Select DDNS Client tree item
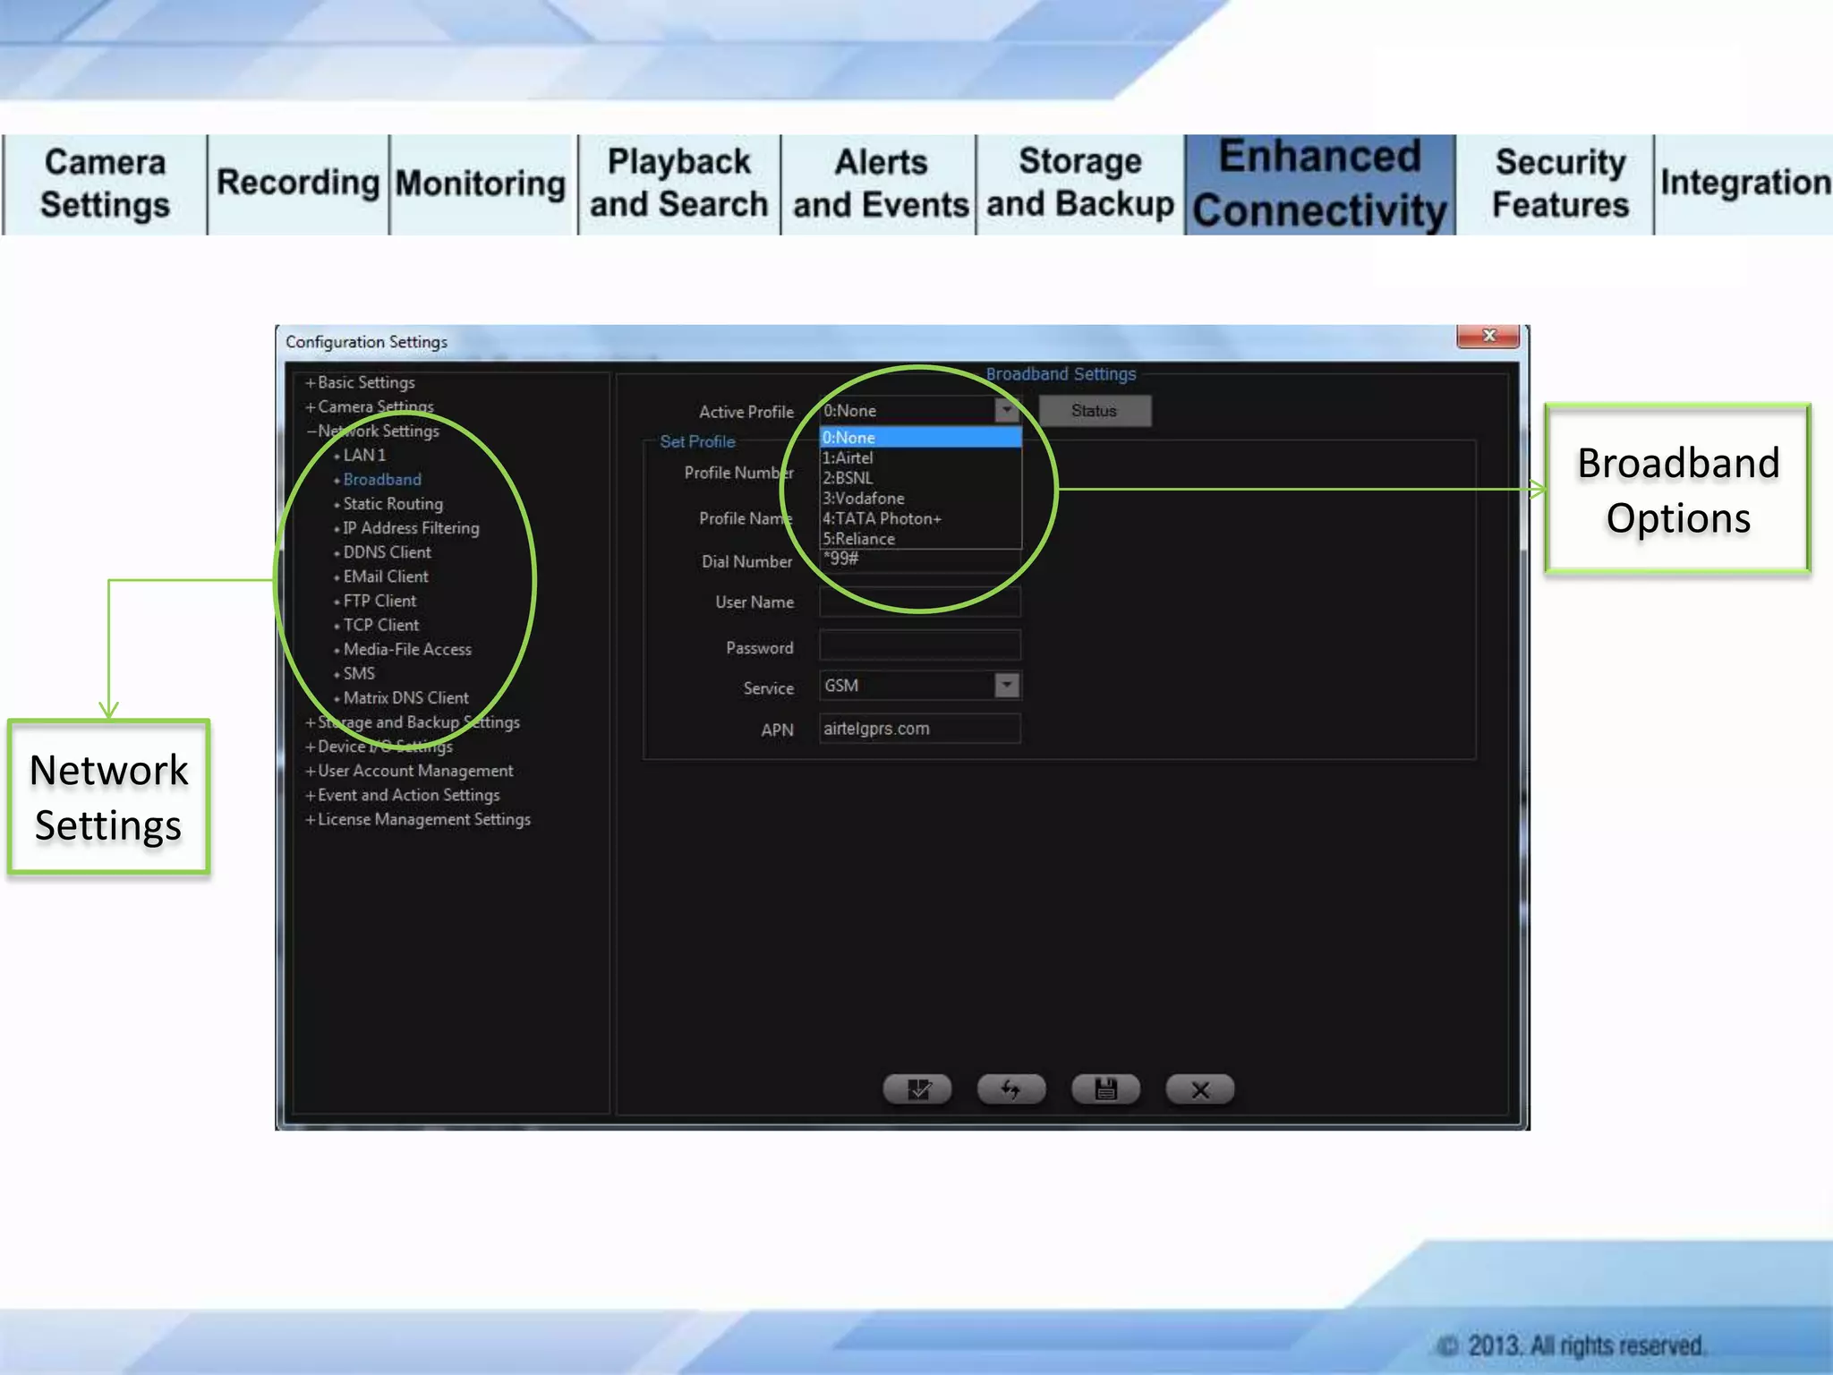1833x1375 pixels. pos(387,552)
